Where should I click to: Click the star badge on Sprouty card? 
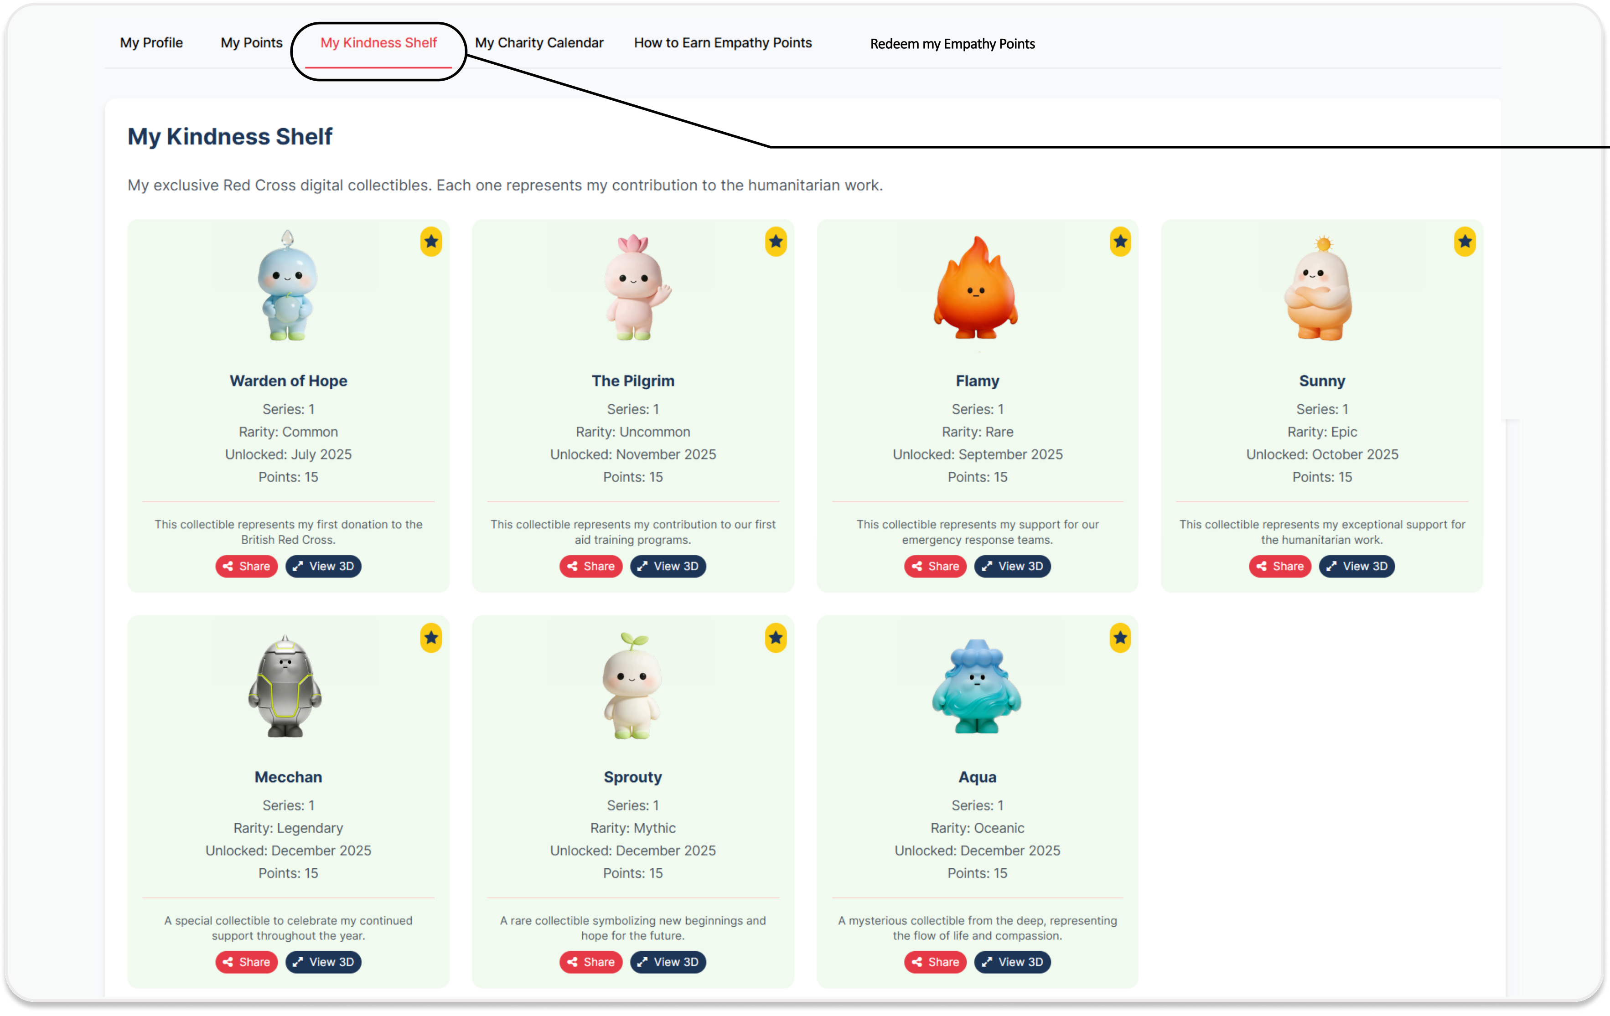[x=776, y=638]
